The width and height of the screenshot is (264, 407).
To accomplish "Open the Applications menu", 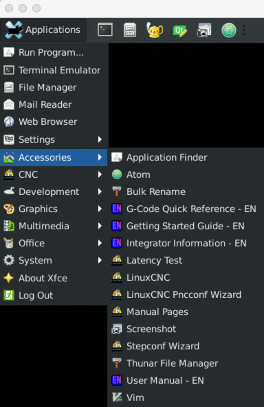I will coord(43,30).
